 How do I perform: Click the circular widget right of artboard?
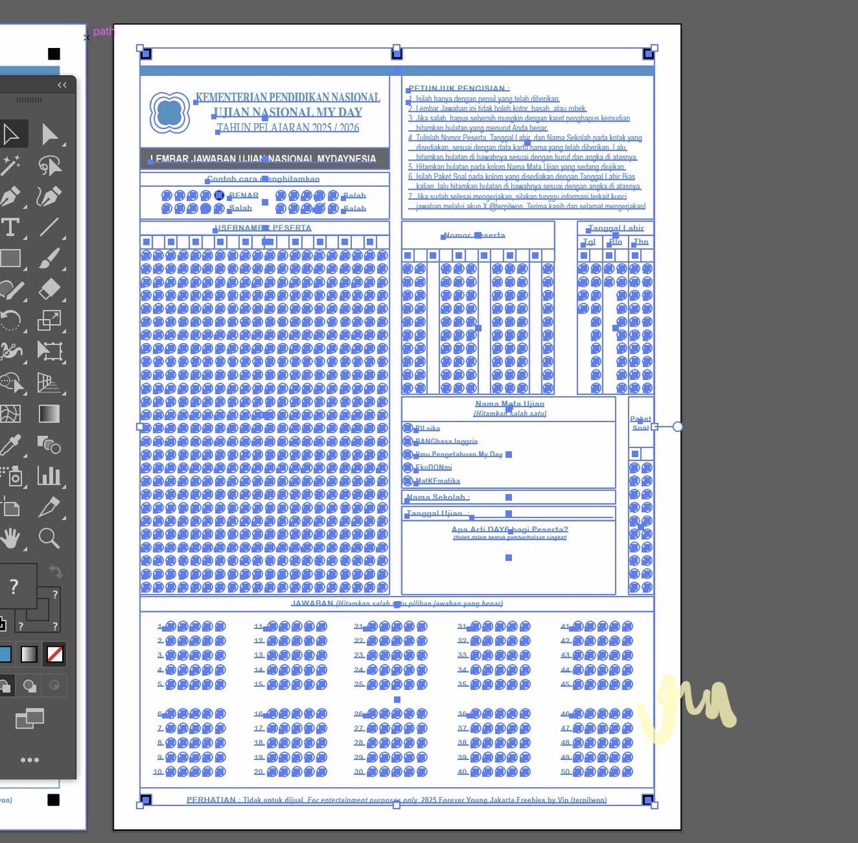(677, 427)
